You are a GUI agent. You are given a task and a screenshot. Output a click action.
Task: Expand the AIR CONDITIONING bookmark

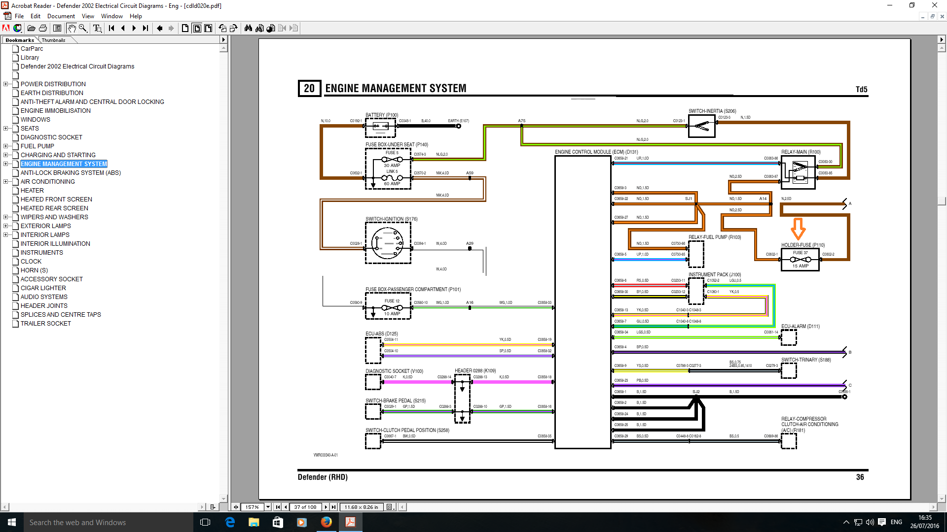(5, 182)
